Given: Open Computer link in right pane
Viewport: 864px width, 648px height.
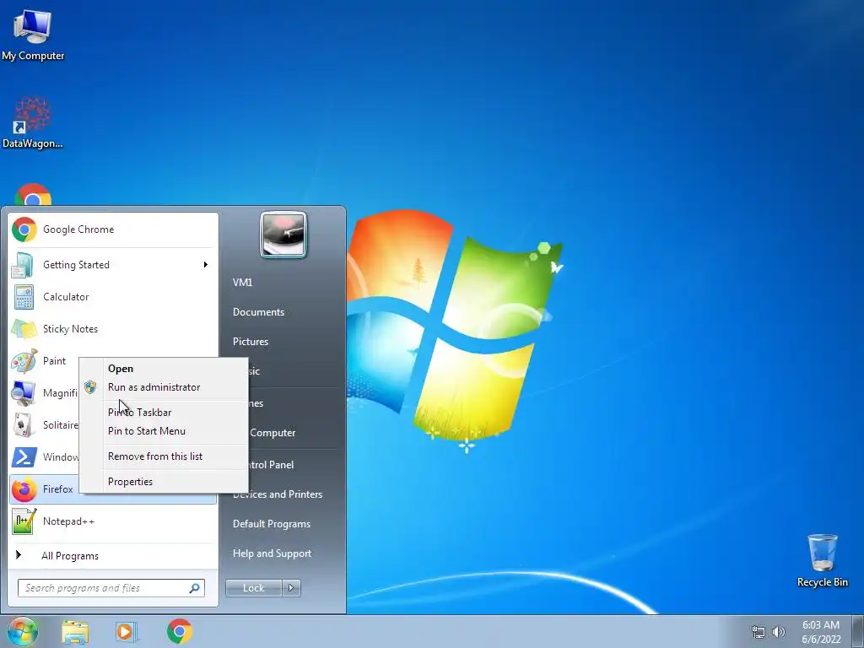Looking at the screenshot, I should tap(273, 433).
